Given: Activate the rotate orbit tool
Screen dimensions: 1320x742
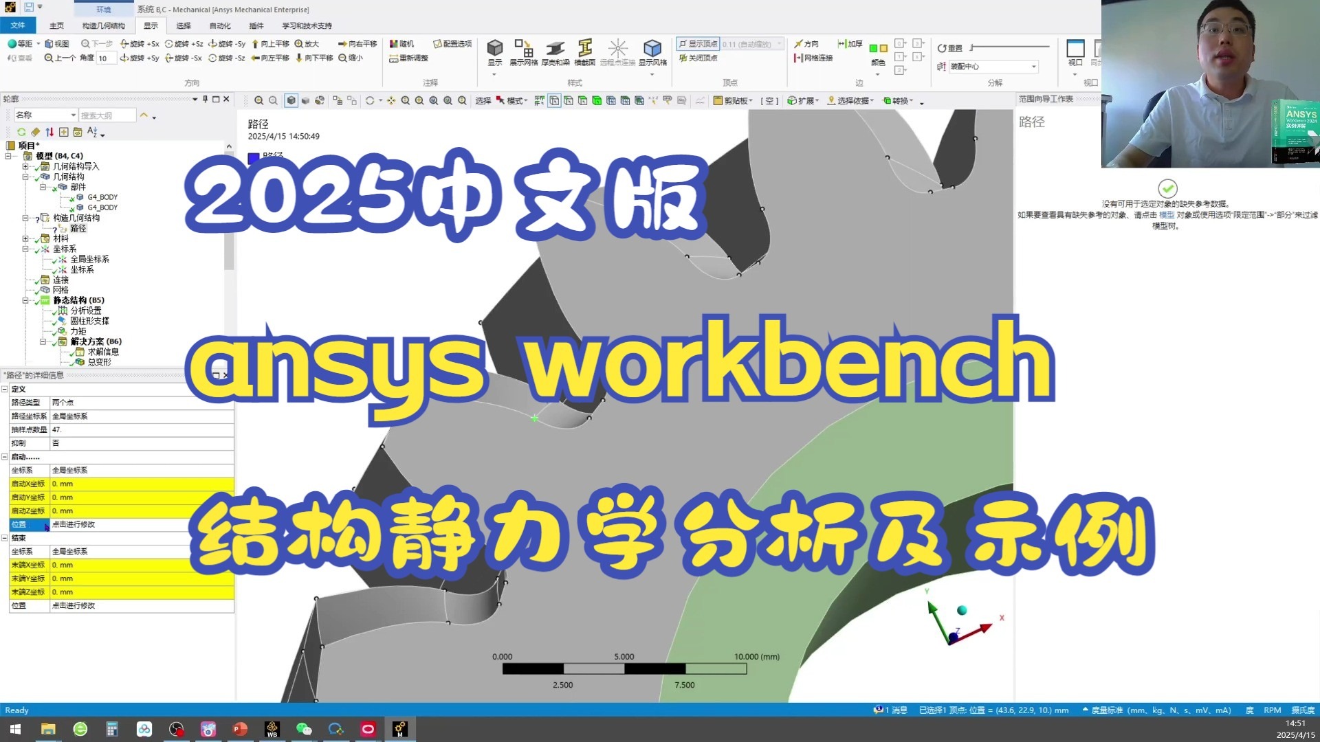Looking at the screenshot, I should pyautogui.click(x=371, y=100).
